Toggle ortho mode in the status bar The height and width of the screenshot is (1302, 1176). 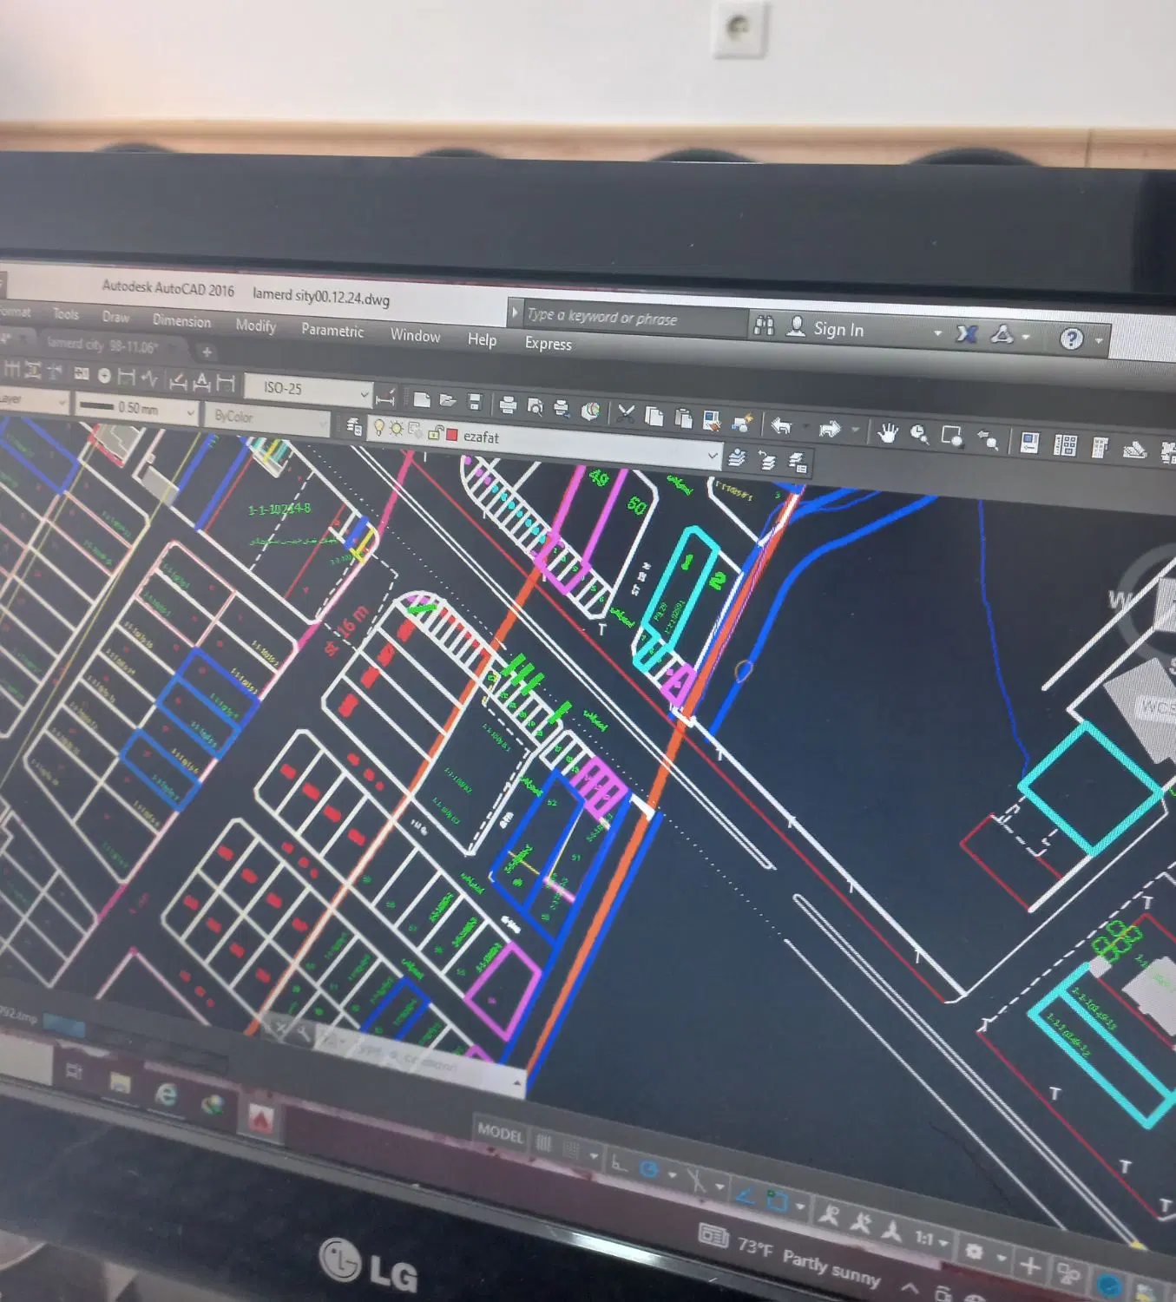(x=618, y=1163)
